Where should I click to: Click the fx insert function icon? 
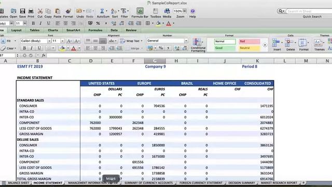coord(44,56)
